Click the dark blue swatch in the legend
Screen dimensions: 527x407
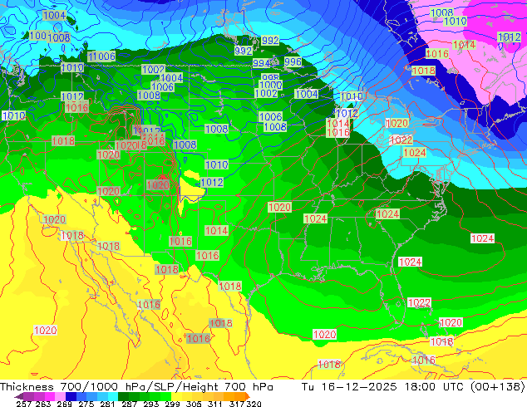tap(71, 396)
